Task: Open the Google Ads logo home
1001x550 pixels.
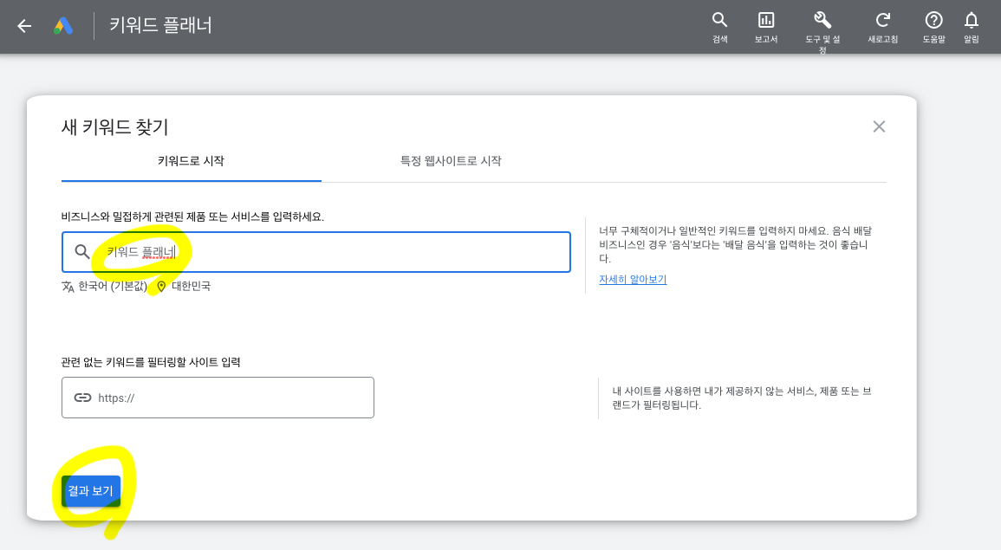Action: pos(63,26)
